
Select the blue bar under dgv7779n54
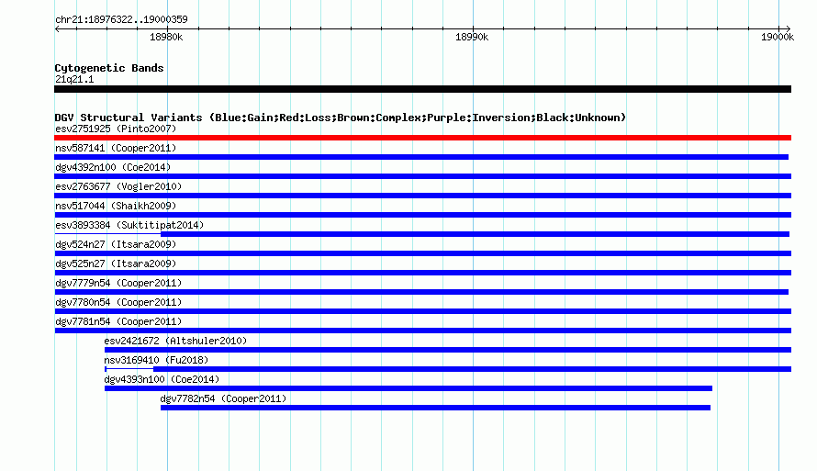coord(421,292)
